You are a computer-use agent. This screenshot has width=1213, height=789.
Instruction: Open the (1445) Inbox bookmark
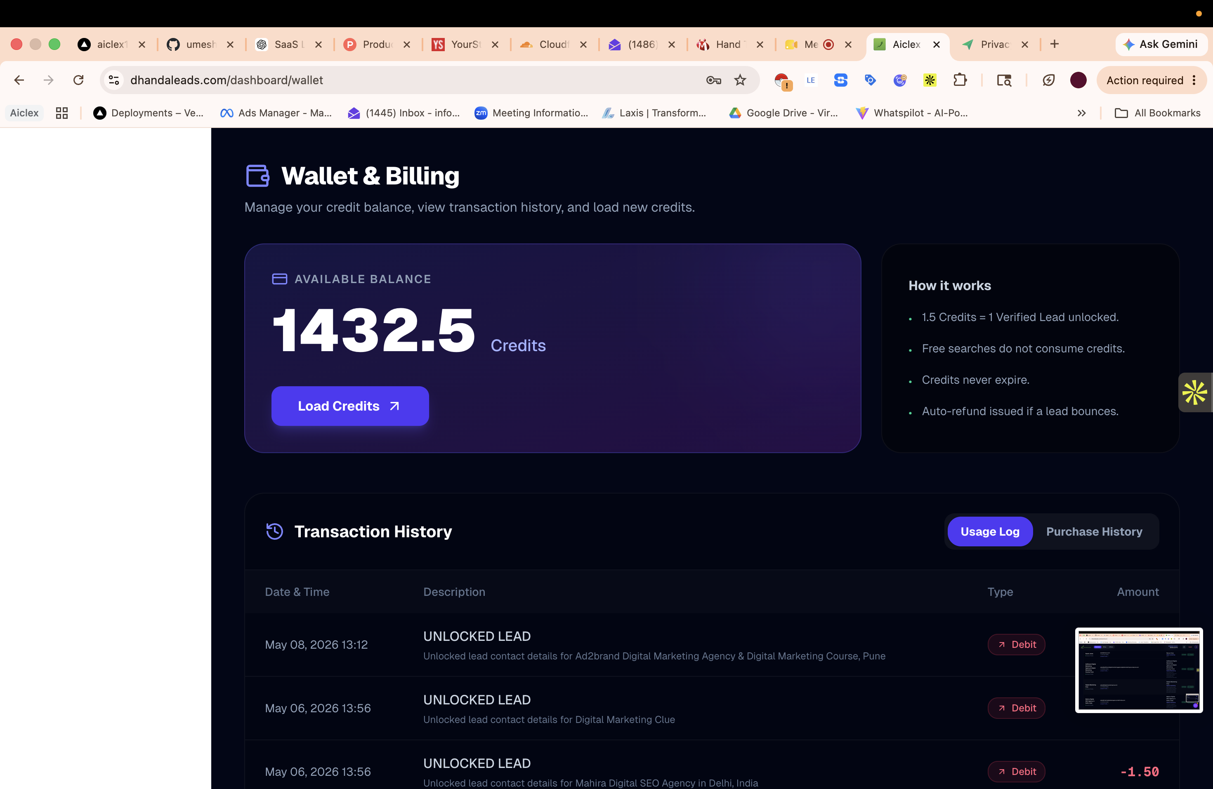pyautogui.click(x=404, y=113)
